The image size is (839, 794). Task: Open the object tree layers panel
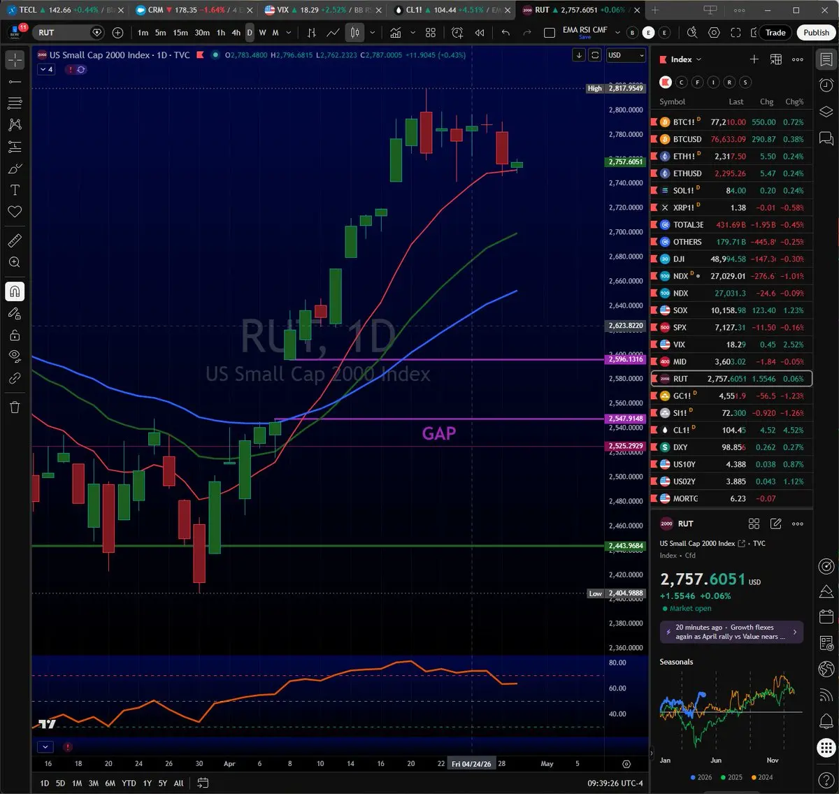tap(826, 111)
